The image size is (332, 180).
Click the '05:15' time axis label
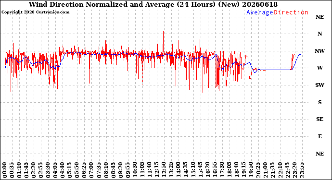pos(70,170)
